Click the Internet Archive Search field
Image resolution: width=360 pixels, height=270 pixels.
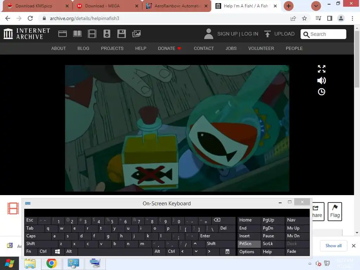(323, 34)
